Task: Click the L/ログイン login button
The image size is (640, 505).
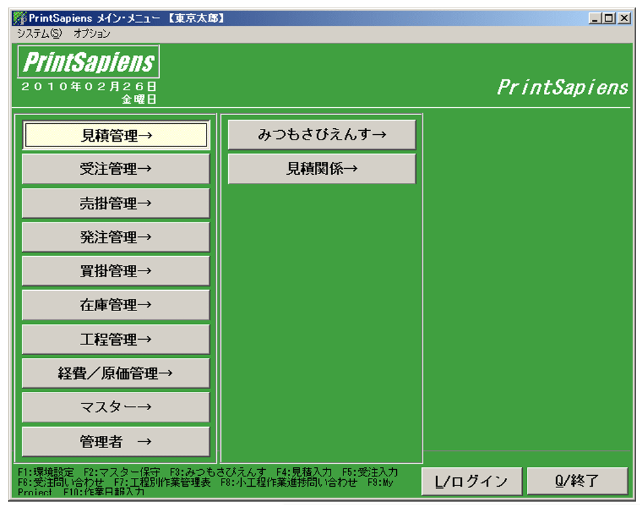Action: (x=472, y=481)
